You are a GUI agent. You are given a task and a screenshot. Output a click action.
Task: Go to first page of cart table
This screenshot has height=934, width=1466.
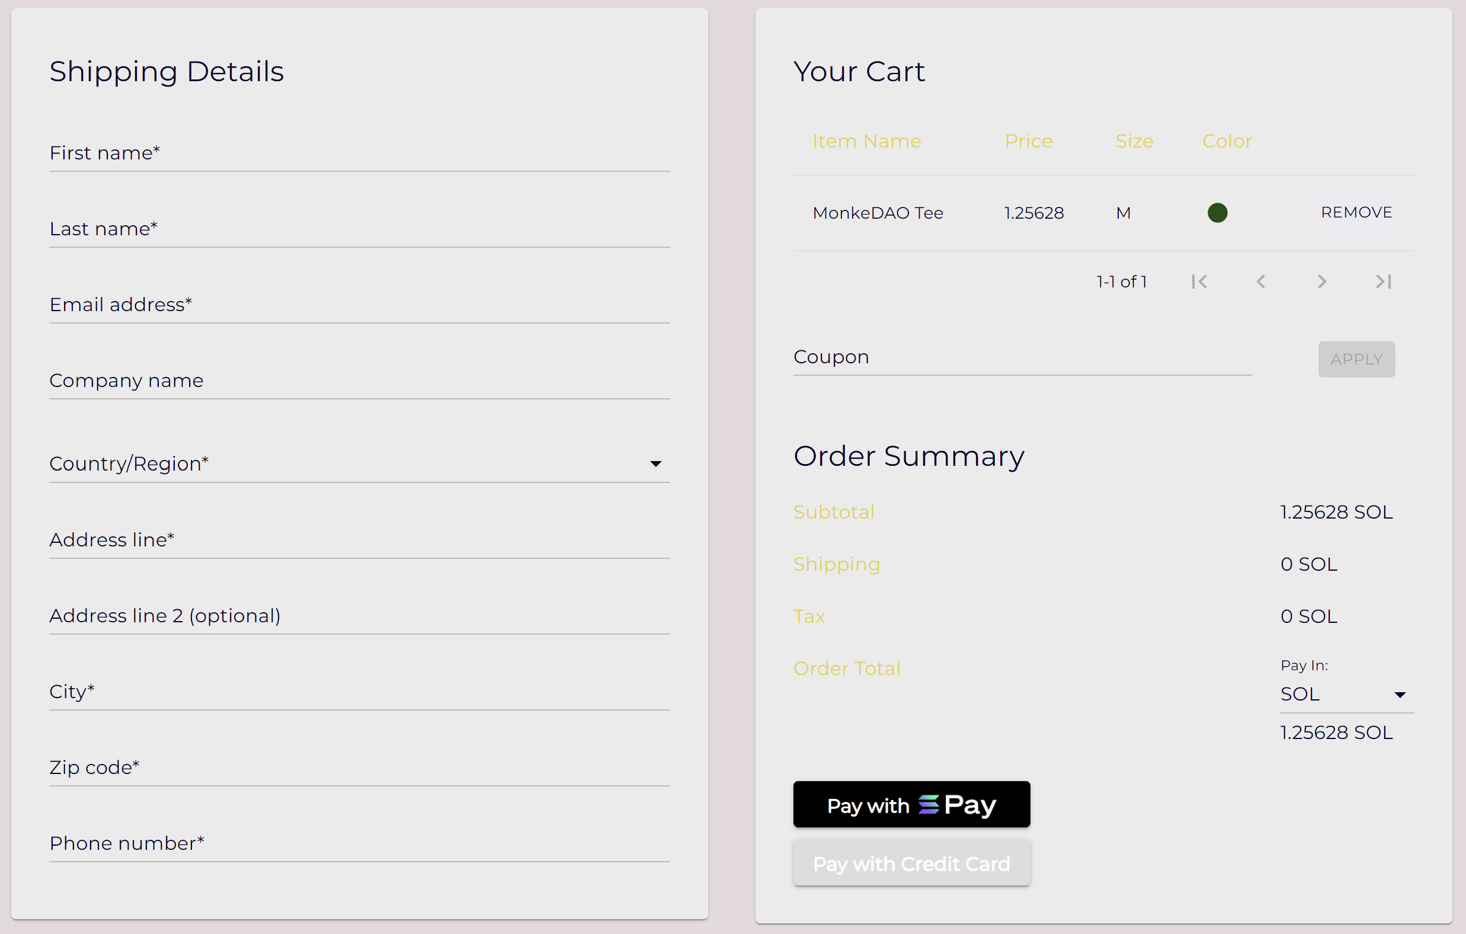pyautogui.click(x=1199, y=282)
